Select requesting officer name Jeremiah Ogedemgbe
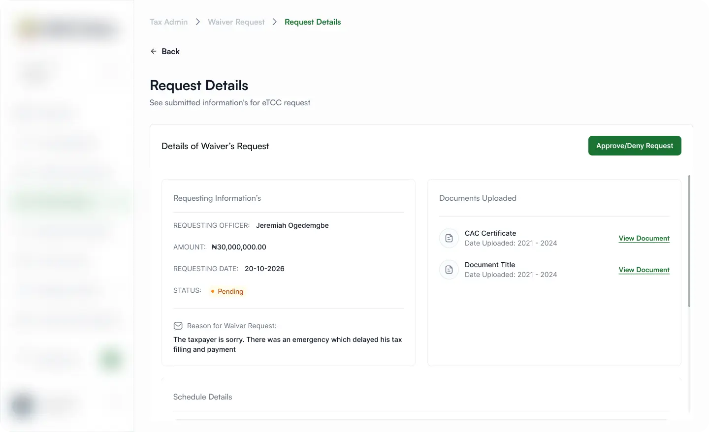This screenshot has height=432, width=709. pyautogui.click(x=292, y=225)
